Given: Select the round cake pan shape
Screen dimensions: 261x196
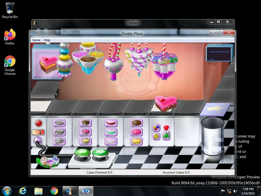Looking at the screenshot, I should click(x=59, y=123).
